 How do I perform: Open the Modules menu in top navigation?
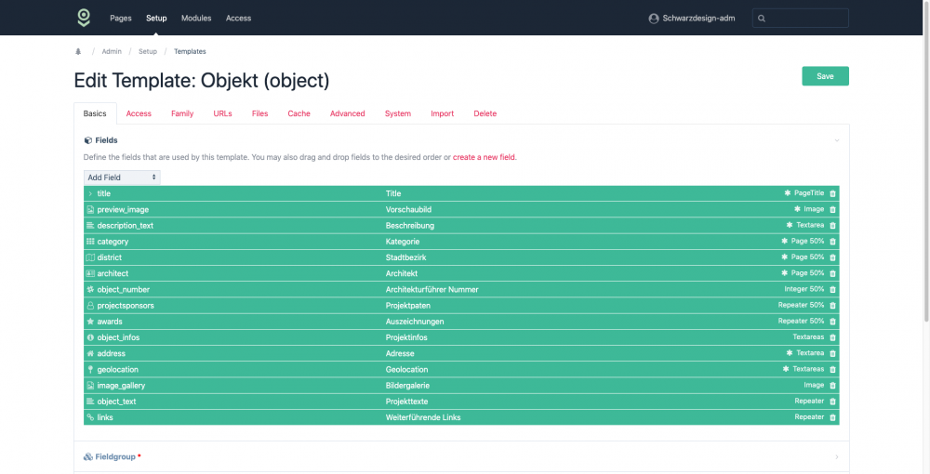pos(196,18)
